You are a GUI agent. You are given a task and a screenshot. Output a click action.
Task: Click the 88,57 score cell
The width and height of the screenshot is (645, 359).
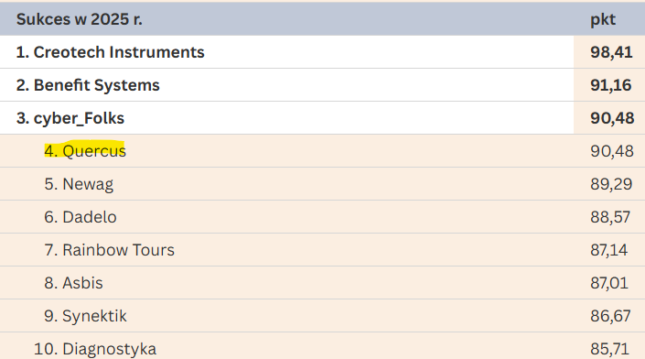tap(610, 217)
